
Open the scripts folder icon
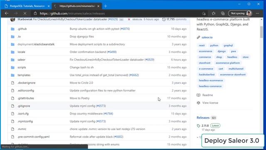click(x=13, y=67)
